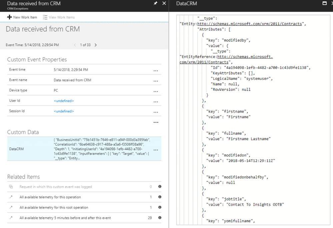Click the "modifiedby" key in JSON
The image size is (333, 228).
click(236, 40)
